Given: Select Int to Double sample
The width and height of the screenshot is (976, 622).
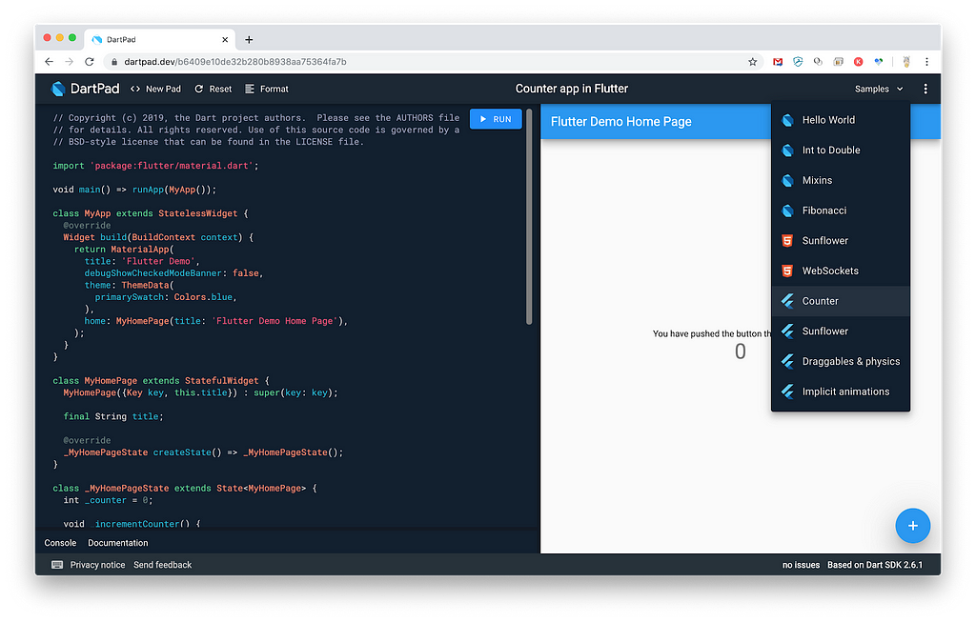Looking at the screenshot, I should pyautogui.click(x=841, y=150).
